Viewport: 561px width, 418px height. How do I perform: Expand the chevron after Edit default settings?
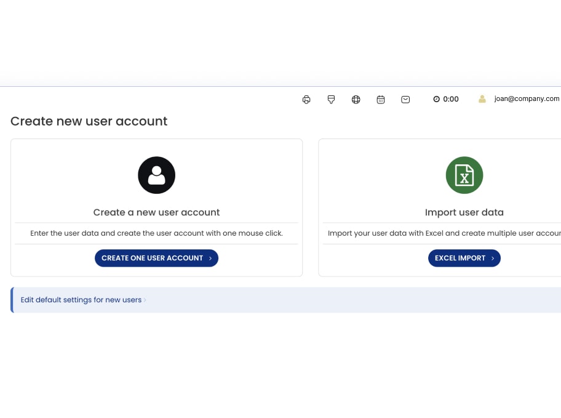coord(146,300)
